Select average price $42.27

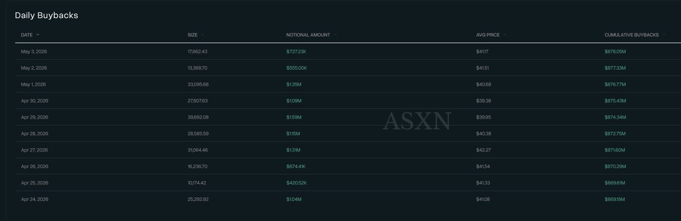483,150
